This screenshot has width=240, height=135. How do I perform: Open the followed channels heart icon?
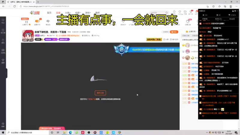click(x=180, y=12)
